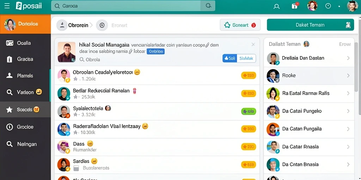361x180 pixels.
Task: Click the Soneart button
Action: (240, 25)
